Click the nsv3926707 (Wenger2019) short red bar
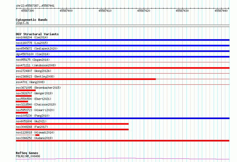Screen dimensions: 237x162 (x=24, y=96)
